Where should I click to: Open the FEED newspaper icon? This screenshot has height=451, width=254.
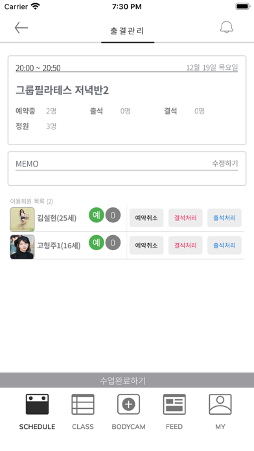point(174,404)
